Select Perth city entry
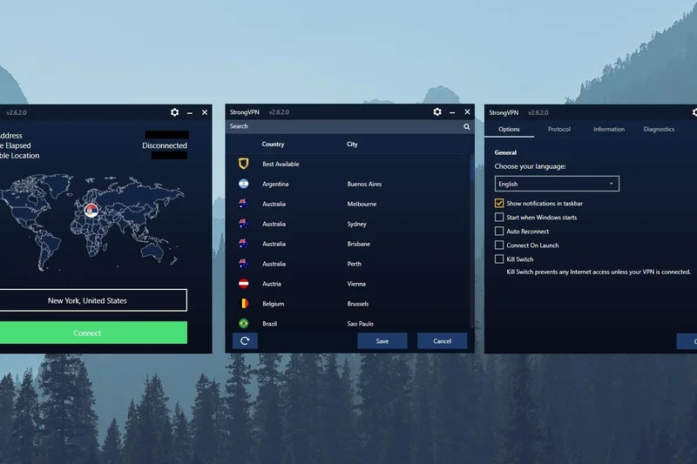 [x=355, y=264]
